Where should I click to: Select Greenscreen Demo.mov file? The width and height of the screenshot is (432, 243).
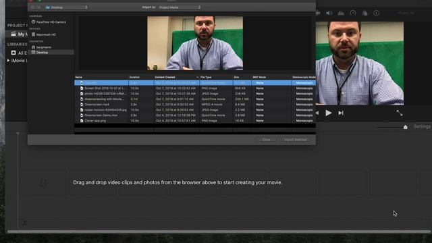(195, 115)
